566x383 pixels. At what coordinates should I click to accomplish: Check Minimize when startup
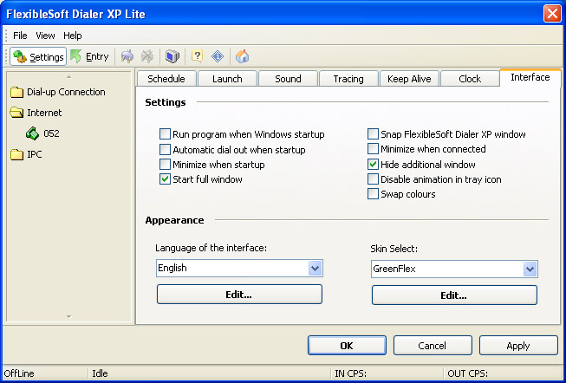tap(165, 165)
